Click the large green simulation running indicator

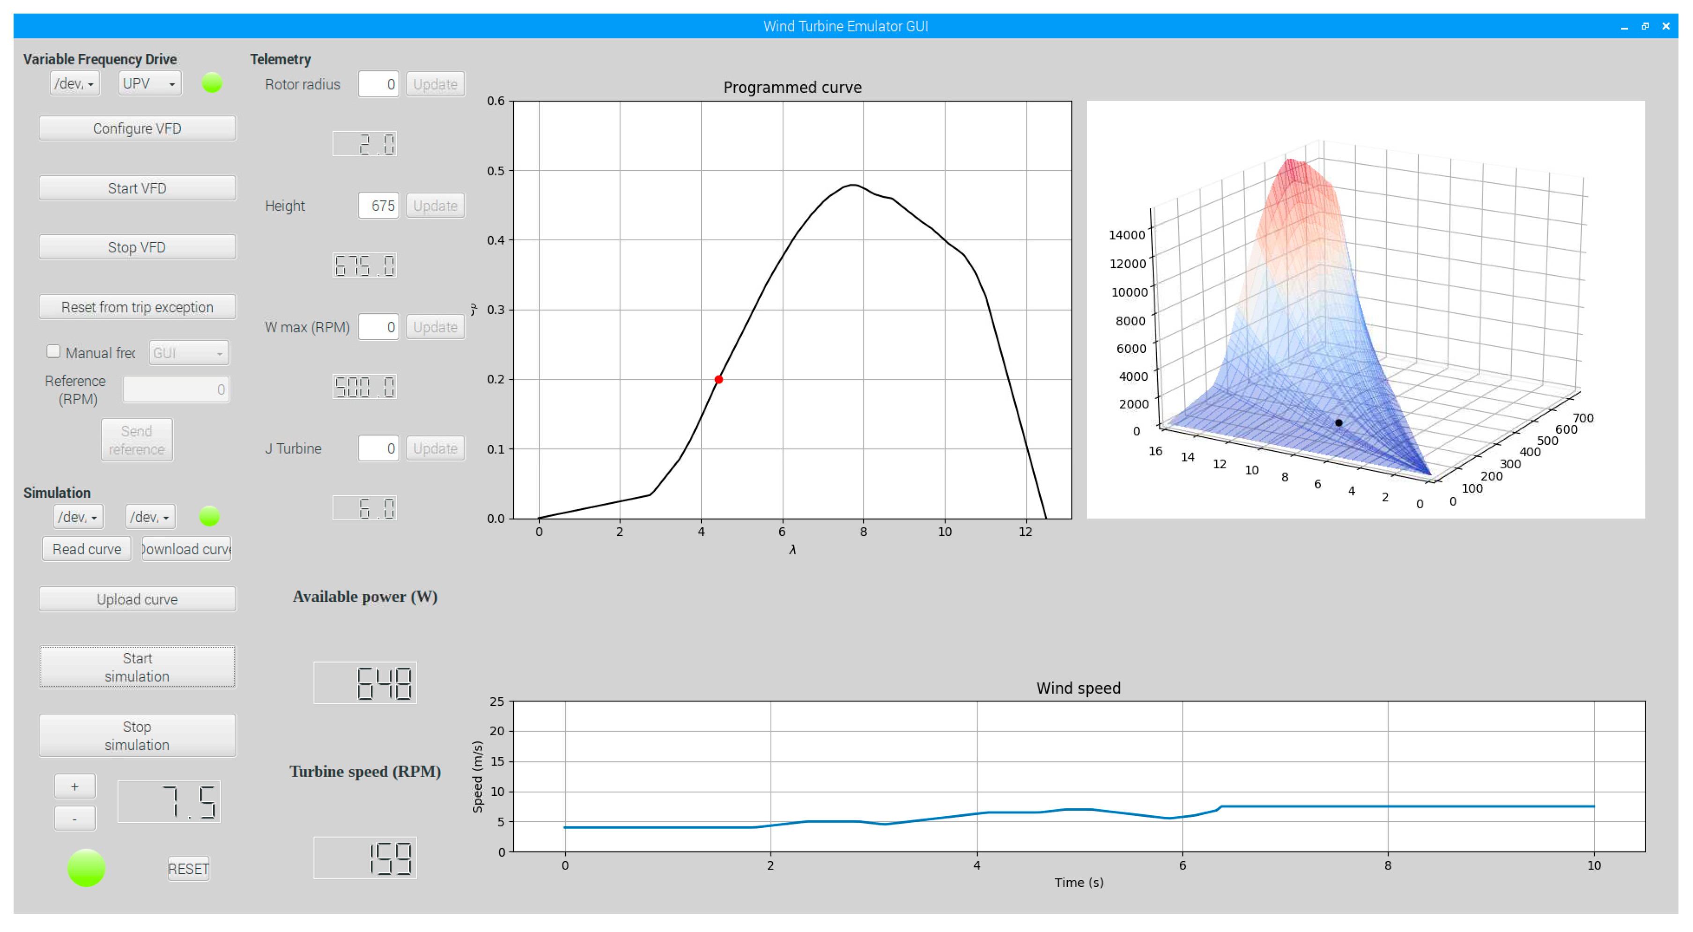(x=86, y=867)
